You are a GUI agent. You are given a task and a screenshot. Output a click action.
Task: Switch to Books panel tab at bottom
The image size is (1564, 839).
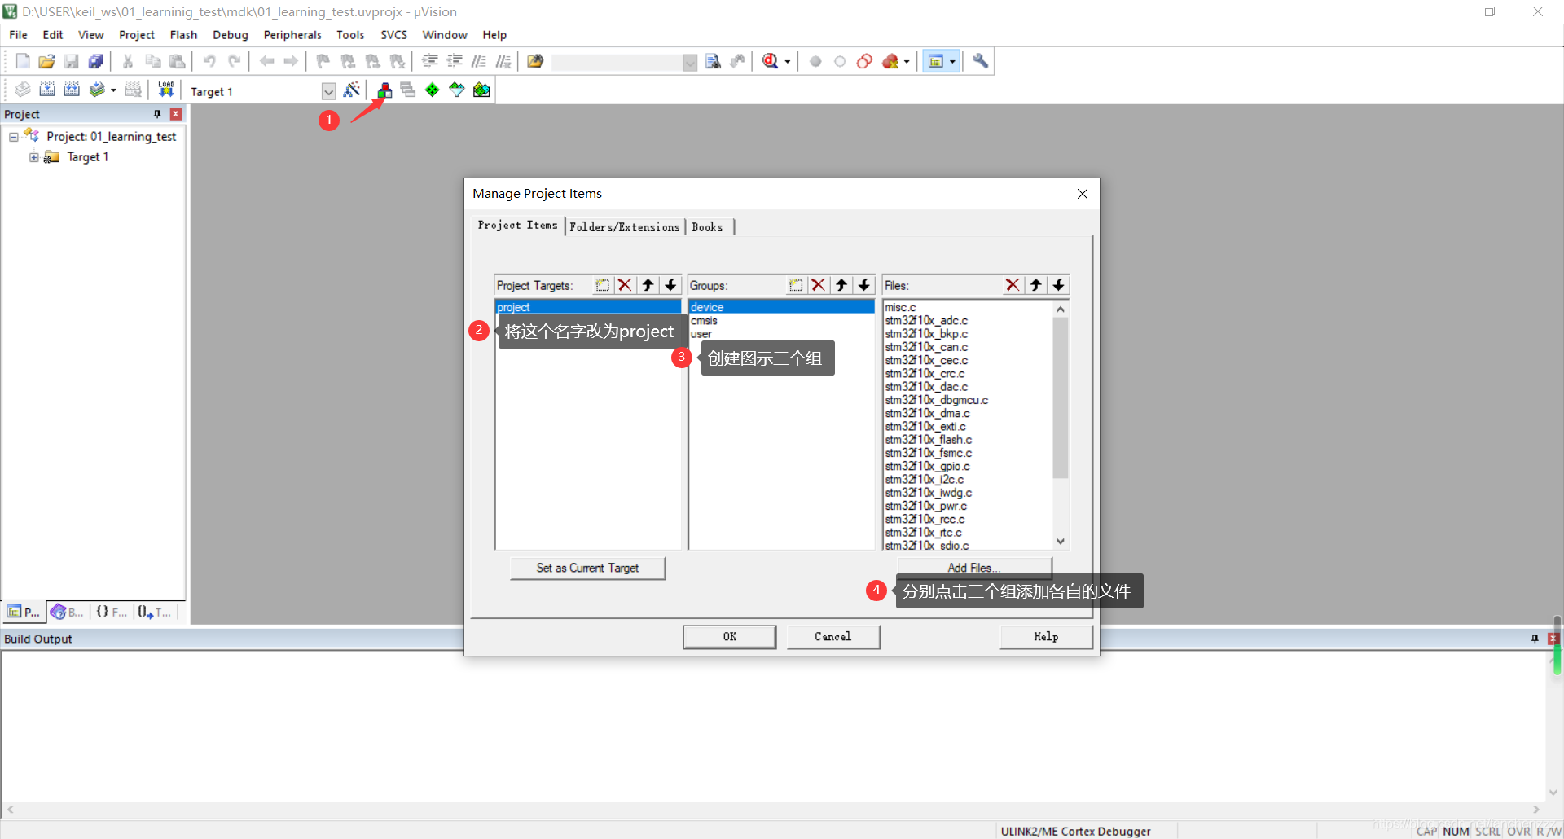(x=68, y=612)
